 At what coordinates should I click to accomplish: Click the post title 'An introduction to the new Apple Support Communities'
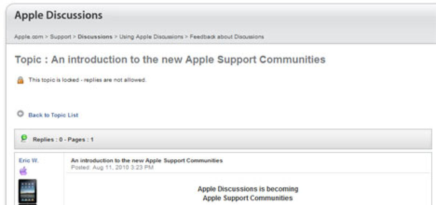[x=147, y=160]
